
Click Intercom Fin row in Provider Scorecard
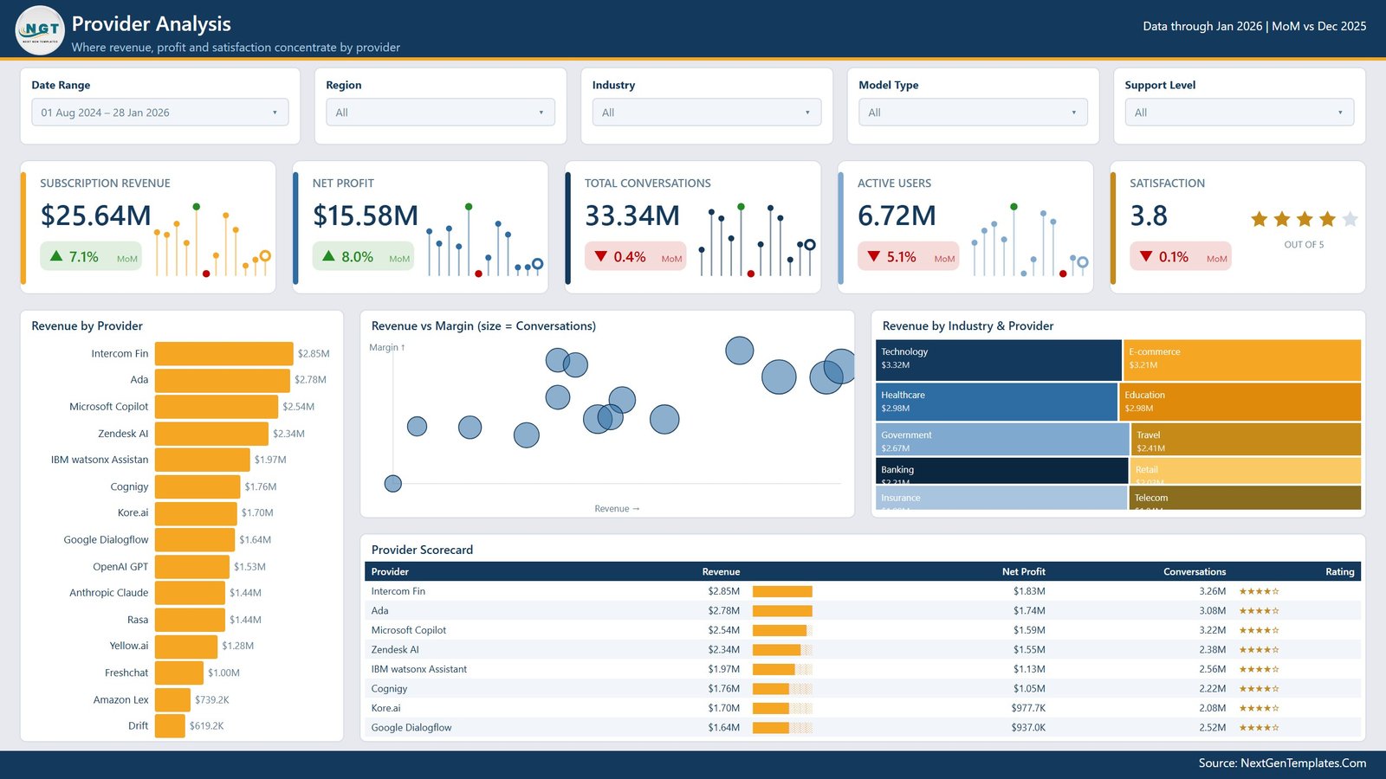[x=863, y=591]
